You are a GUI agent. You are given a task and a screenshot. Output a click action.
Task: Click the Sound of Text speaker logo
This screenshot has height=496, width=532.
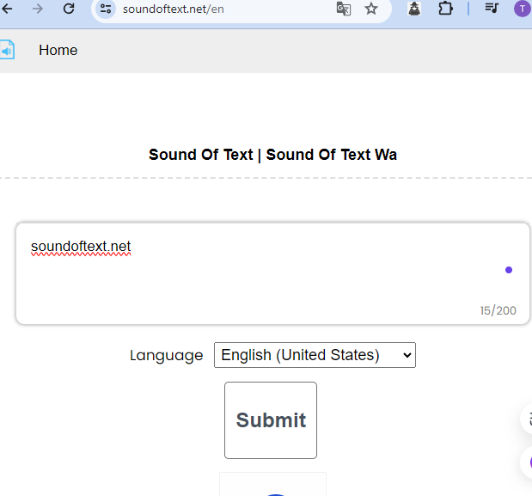[7, 50]
